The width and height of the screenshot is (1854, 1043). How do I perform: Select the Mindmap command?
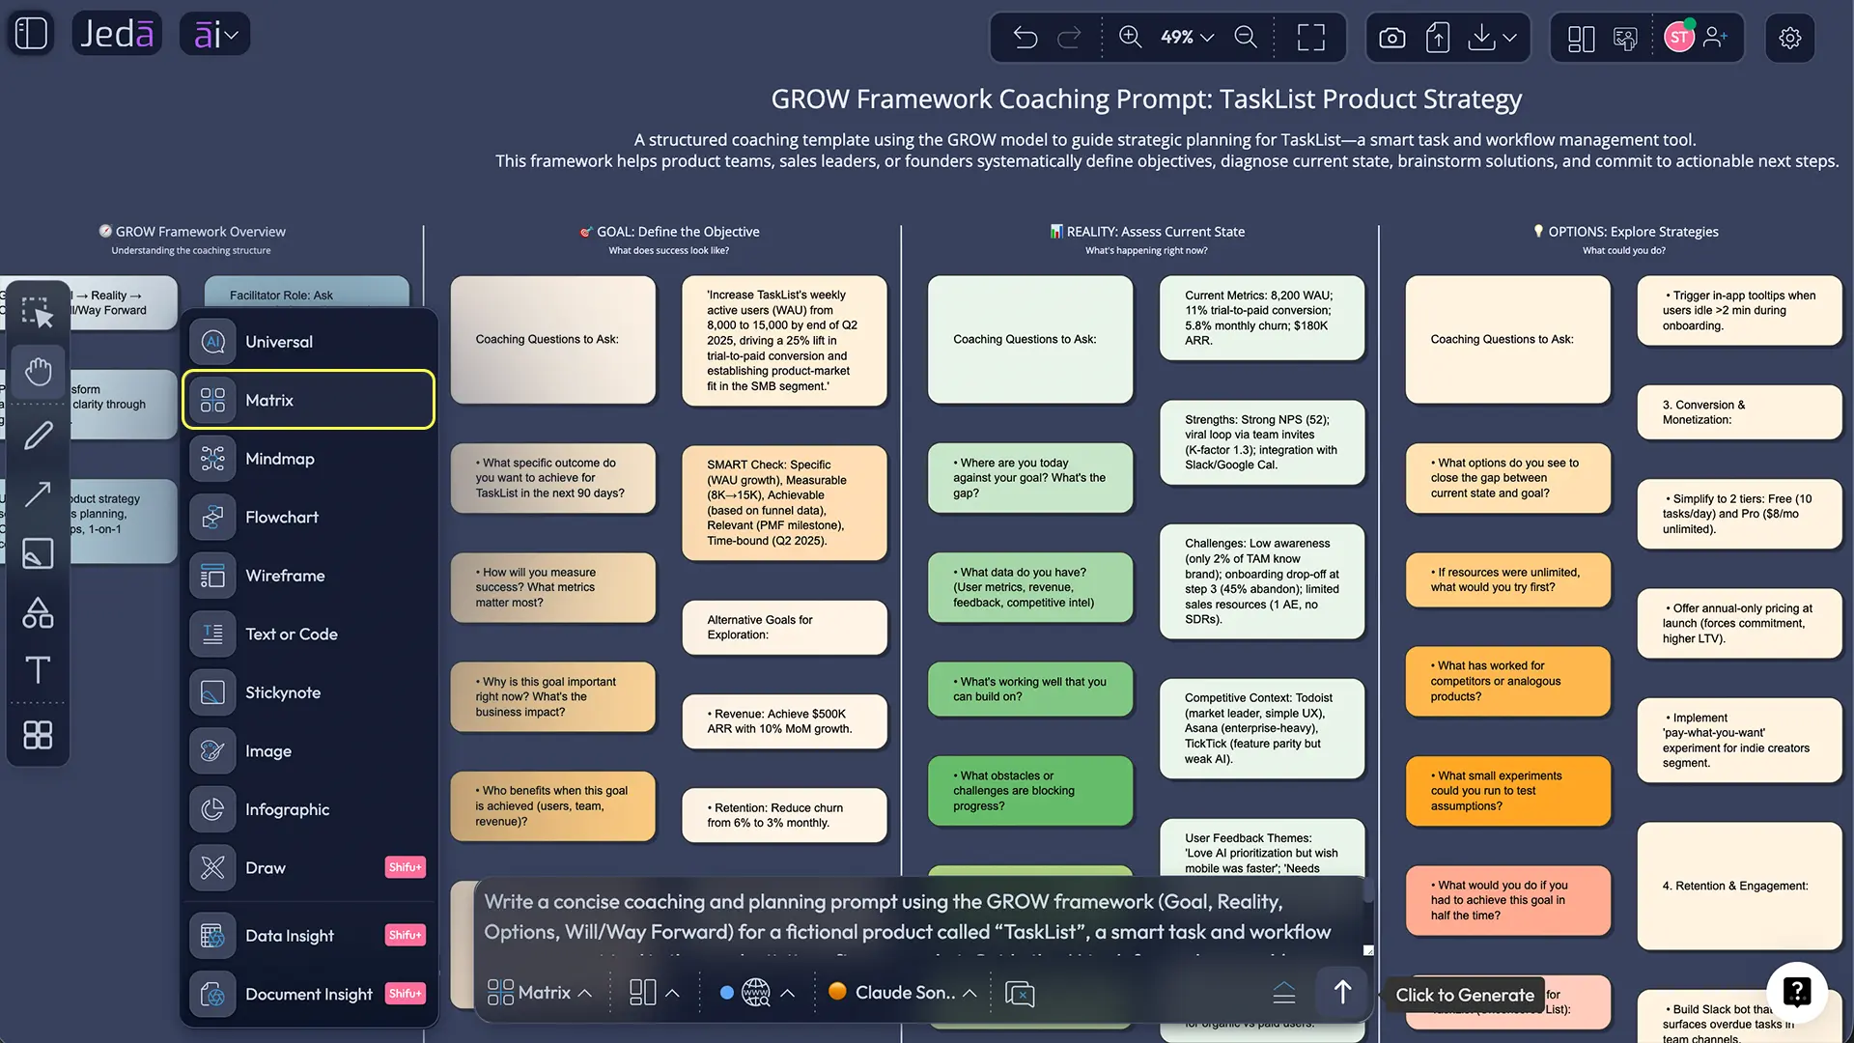pos(308,459)
